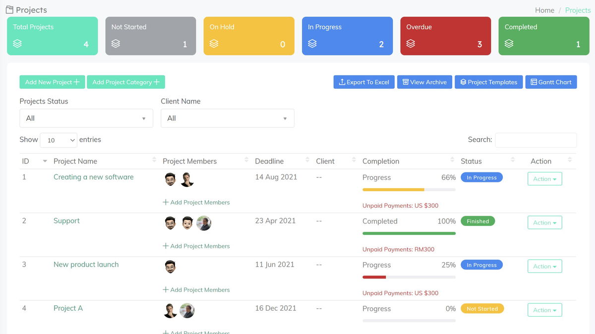Click Projects in the breadcrumb

[x=577, y=10]
